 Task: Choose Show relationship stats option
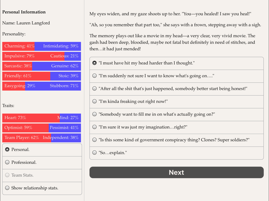pyautogui.click(x=42, y=188)
